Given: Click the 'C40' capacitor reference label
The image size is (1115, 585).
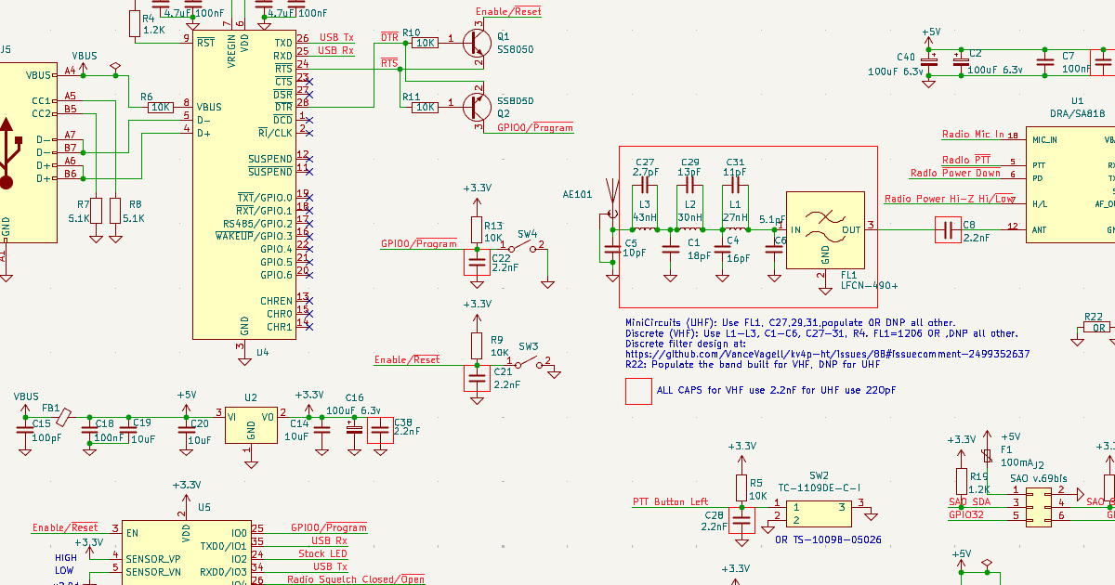Looking at the screenshot, I should 906,57.
